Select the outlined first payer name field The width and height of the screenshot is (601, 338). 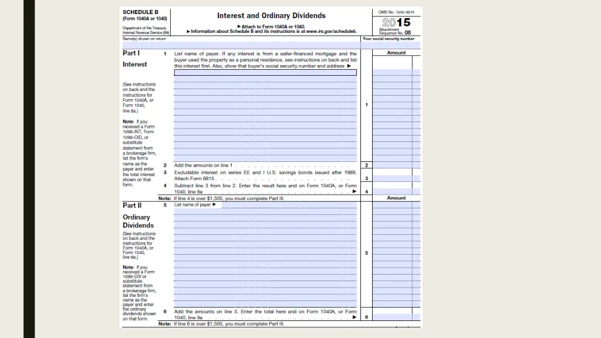click(265, 73)
